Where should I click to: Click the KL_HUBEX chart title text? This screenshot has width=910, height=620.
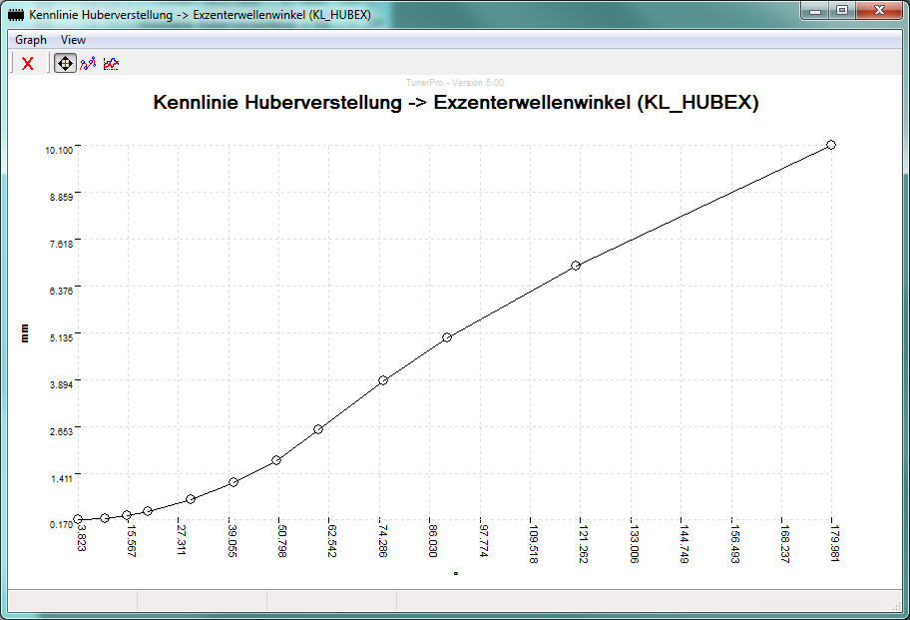(456, 102)
